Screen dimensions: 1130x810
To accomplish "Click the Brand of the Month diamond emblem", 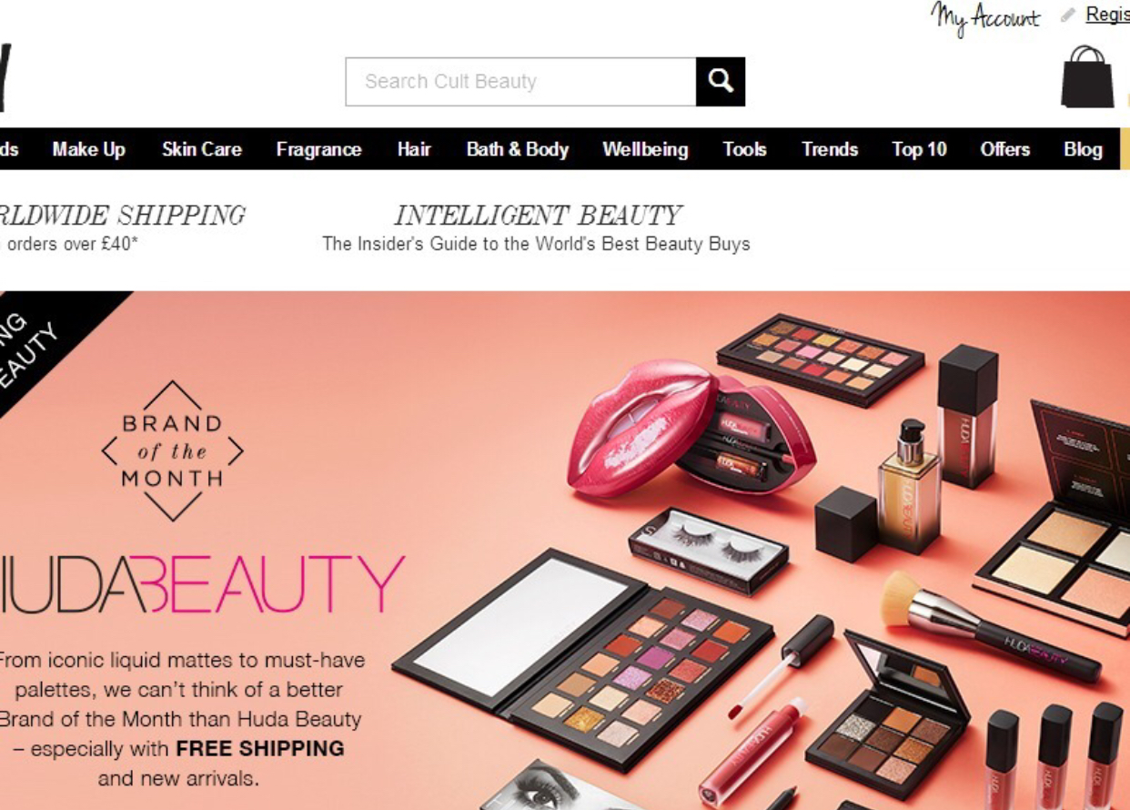I will click(x=173, y=451).
